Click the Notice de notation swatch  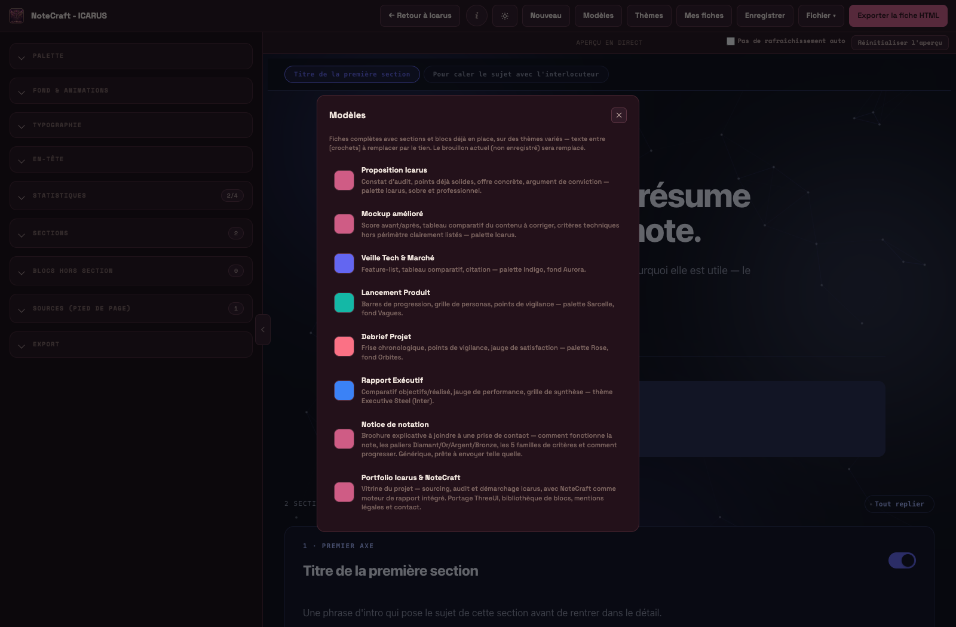click(344, 439)
